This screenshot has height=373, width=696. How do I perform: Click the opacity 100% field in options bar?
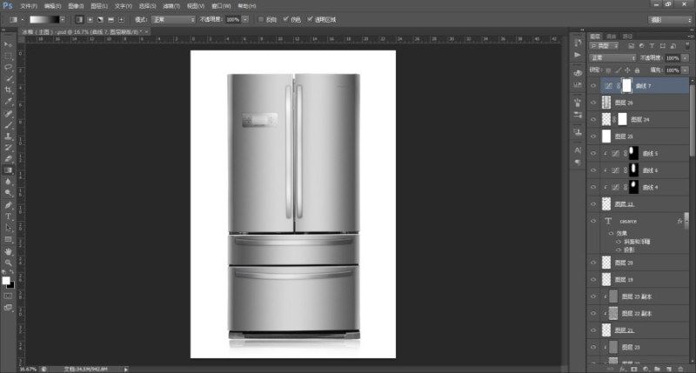click(232, 19)
